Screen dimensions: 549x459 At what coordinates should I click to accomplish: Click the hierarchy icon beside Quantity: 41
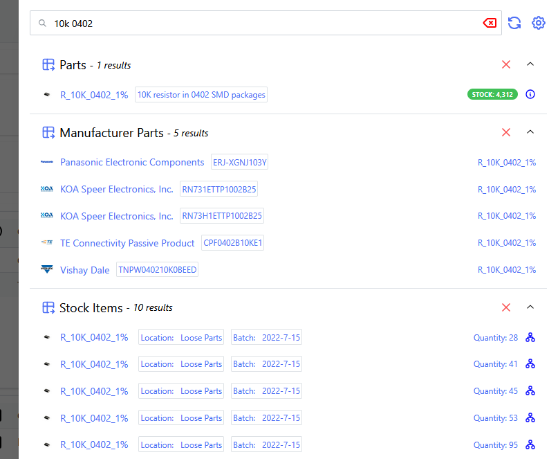[x=530, y=364]
